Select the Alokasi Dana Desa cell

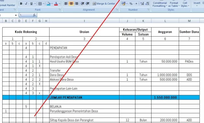84,79
